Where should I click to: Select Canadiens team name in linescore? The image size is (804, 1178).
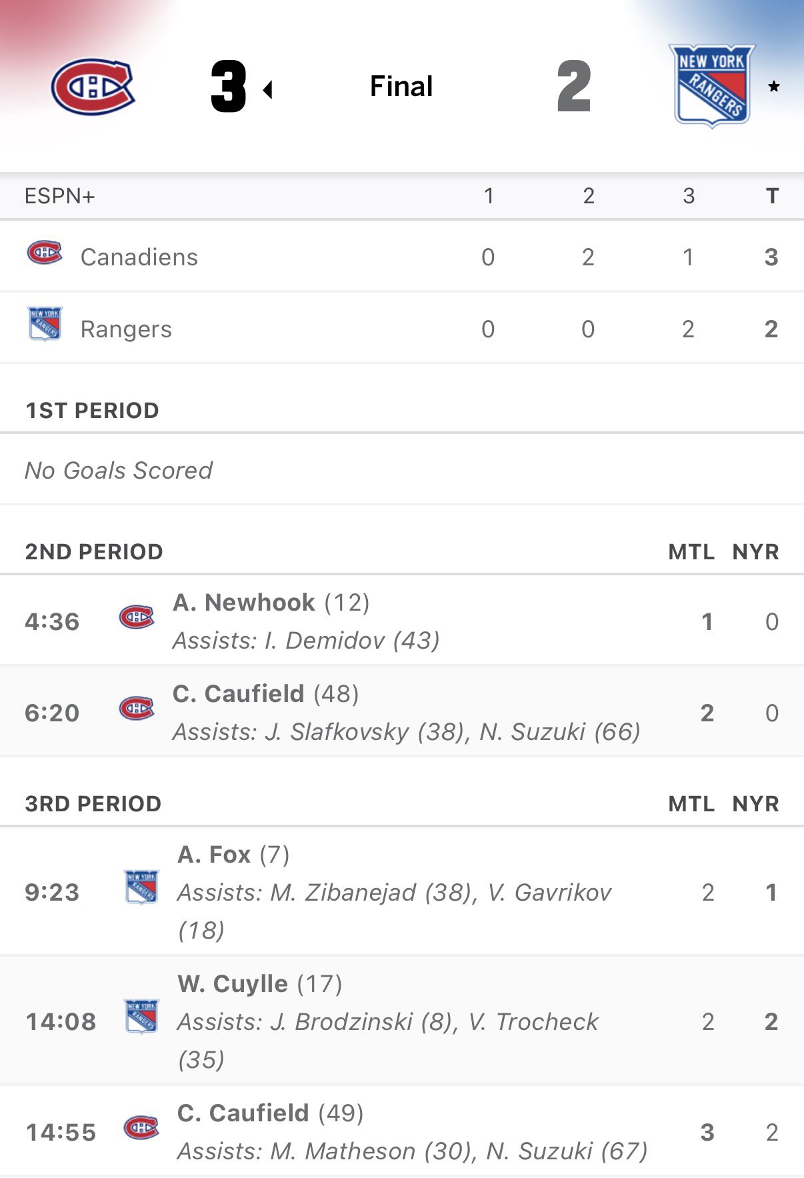coord(139,257)
